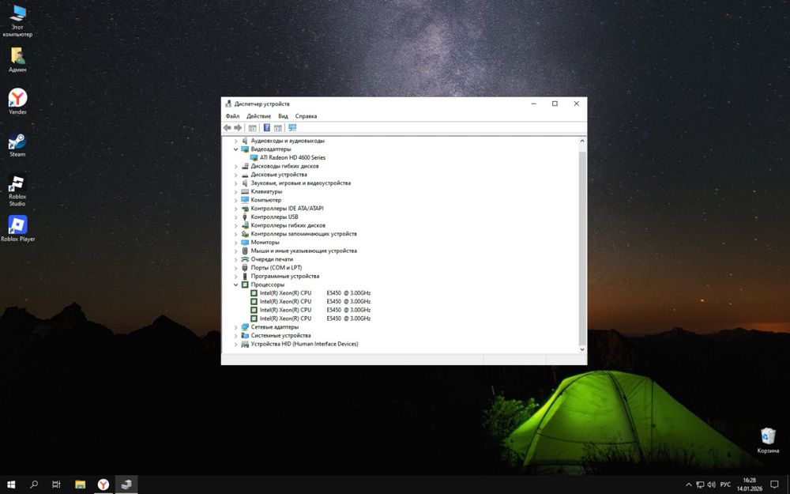Expand Дисководы гибких дисков node
This screenshot has width=790, height=494.
[x=235, y=166]
